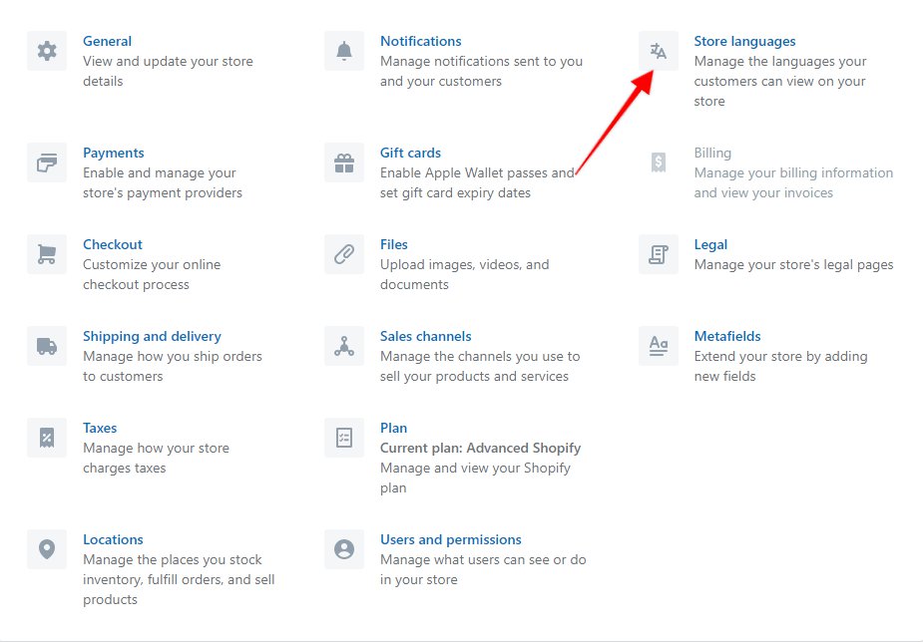Click the Gift cards present icon
Viewport: 923px width, 642px height.
click(x=344, y=162)
